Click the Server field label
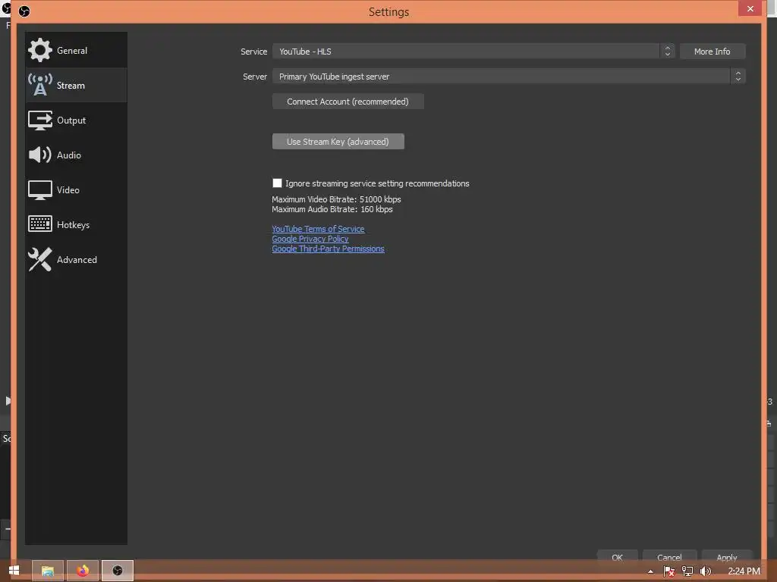Viewport: 777px width, 582px height. [x=255, y=77]
